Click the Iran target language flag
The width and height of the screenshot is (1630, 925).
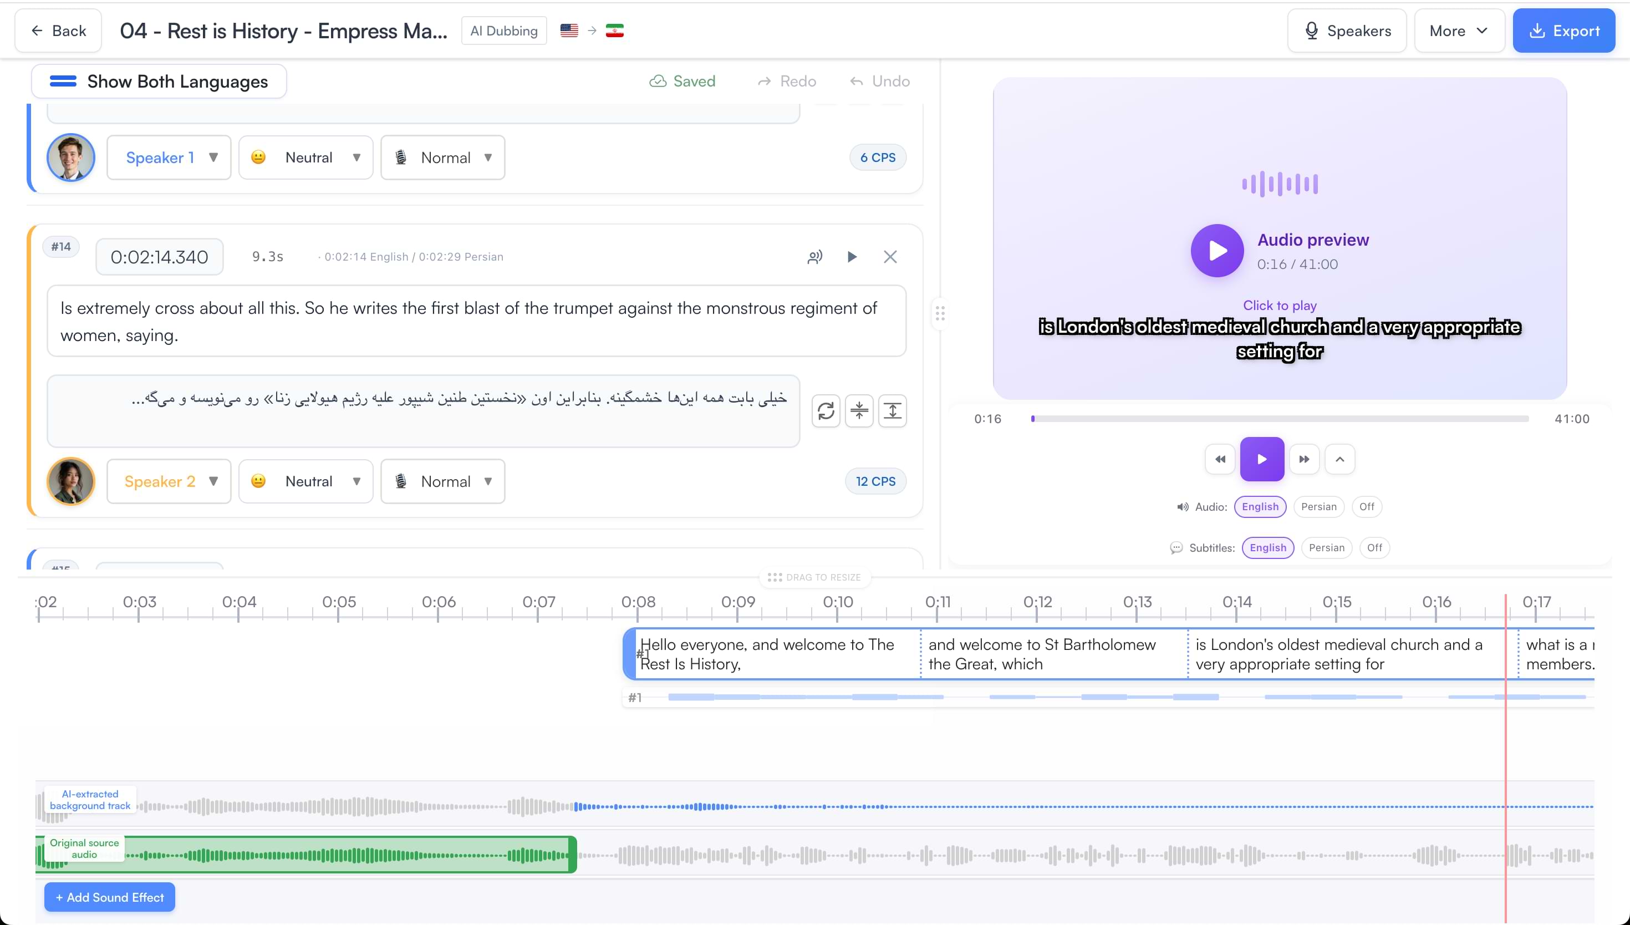click(x=615, y=31)
